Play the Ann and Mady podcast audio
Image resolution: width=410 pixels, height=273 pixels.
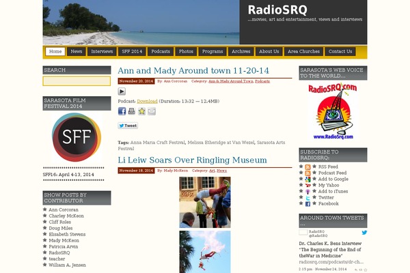point(122,91)
